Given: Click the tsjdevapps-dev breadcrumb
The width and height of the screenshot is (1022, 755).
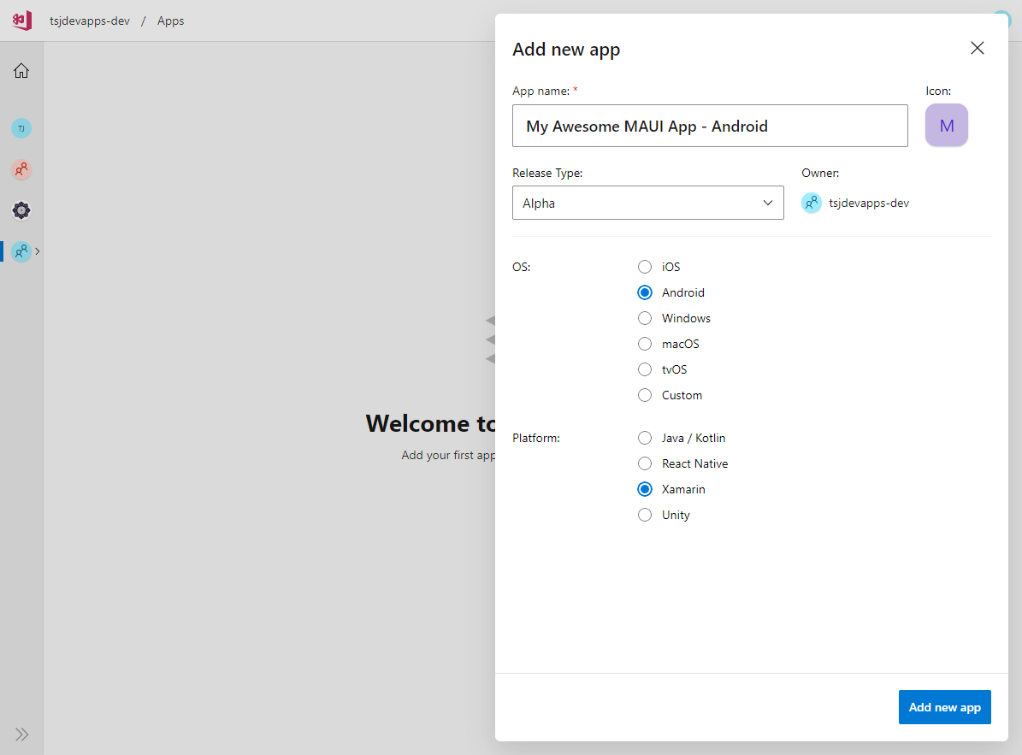Looking at the screenshot, I should pyautogui.click(x=90, y=21).
